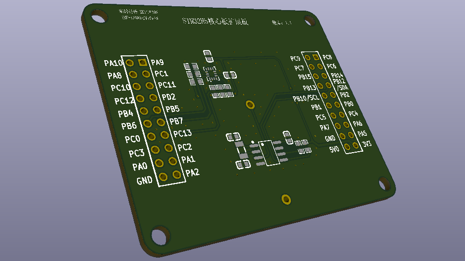Click the 5V0 pin pad

pos(347,147)
